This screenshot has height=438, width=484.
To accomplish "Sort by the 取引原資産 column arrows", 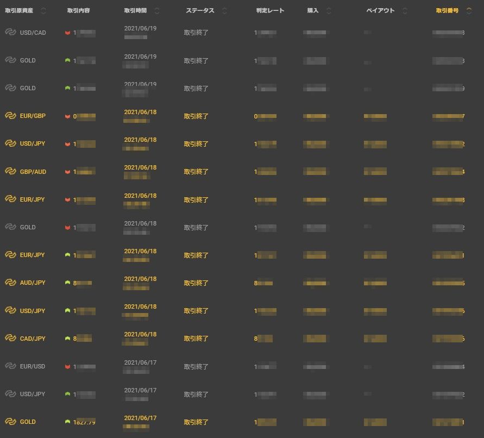I will [43, 10].
